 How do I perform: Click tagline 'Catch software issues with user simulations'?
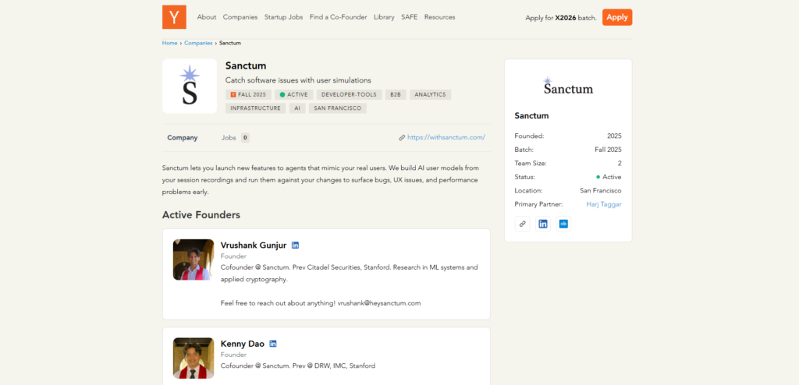pos(298,80)
